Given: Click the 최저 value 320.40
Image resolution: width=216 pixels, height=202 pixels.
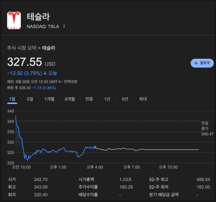Looking at the screenshot, I should pyautogui.click(x=41, y=195).
